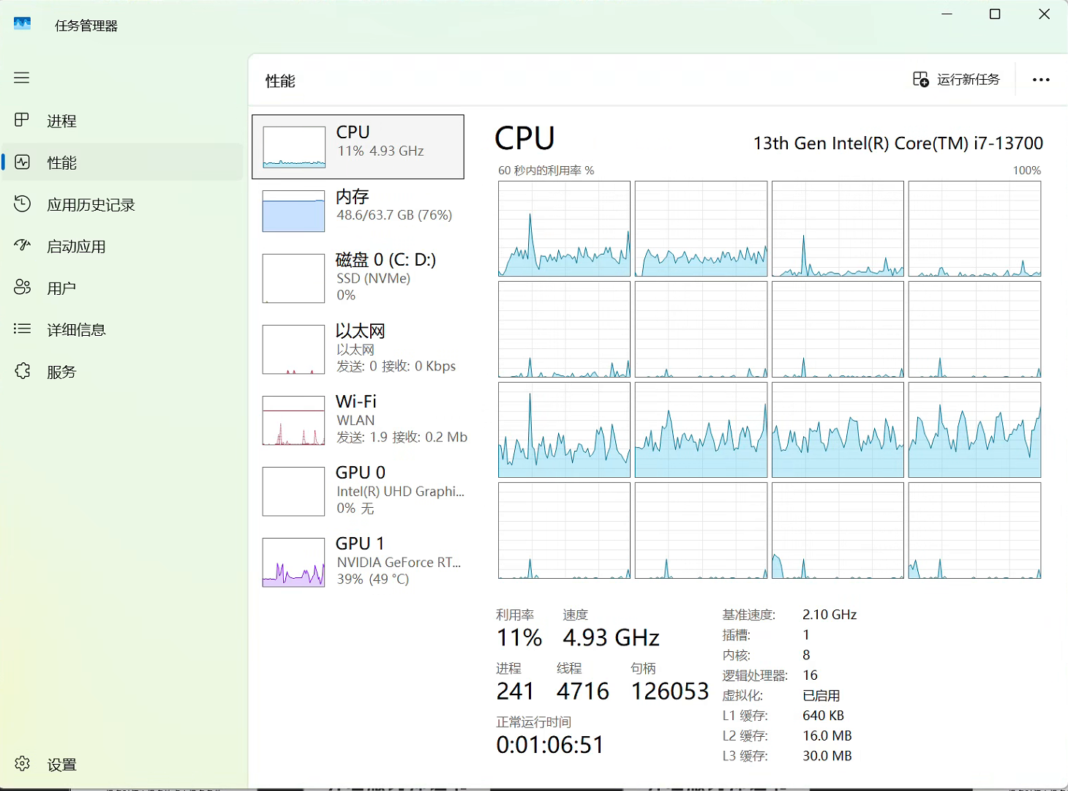Click the 用户 users icon
Screen dimensions: 1068x791
click(x=23, y=288)
